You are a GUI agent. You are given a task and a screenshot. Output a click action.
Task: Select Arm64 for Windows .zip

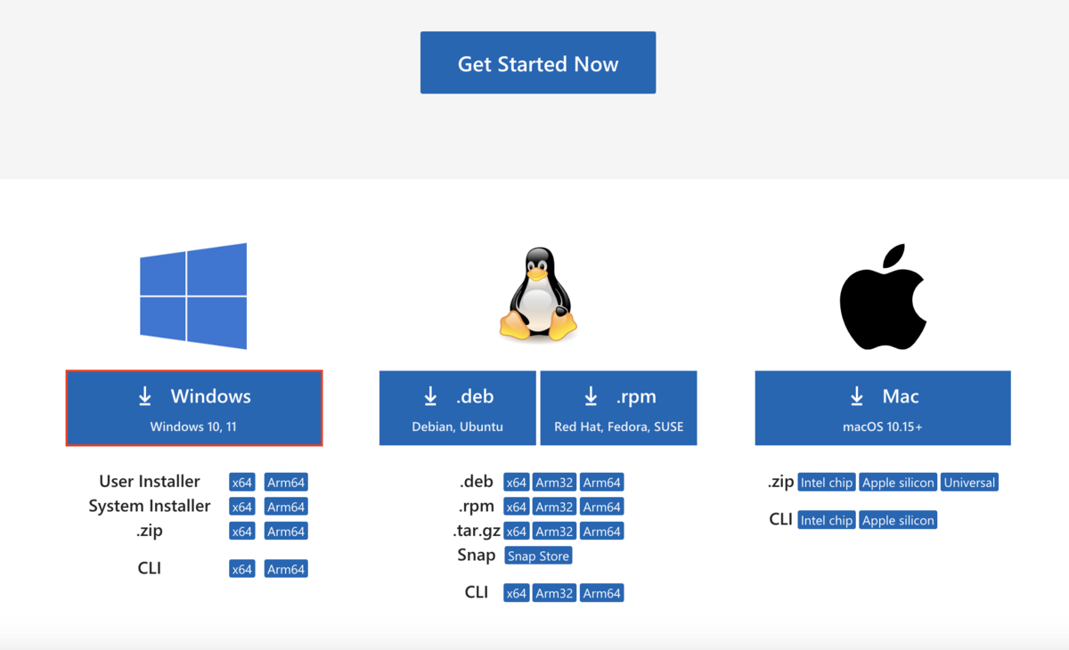click(286, 532)
